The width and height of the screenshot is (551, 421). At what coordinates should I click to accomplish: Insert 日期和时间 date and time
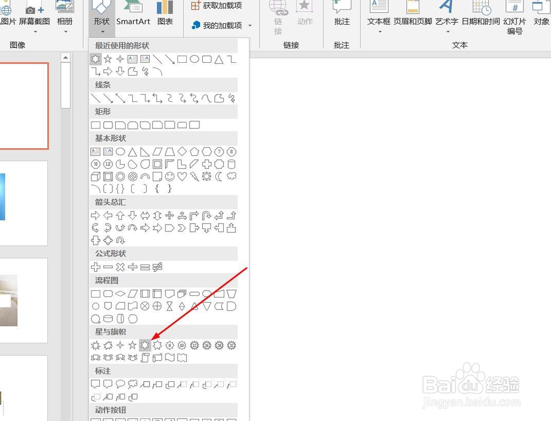[480, 14]
